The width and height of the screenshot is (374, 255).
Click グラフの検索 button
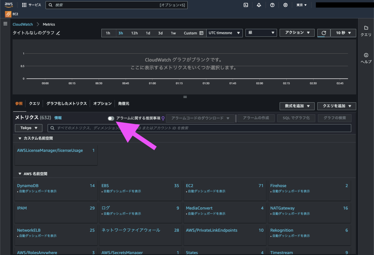[x=334, y=118]
